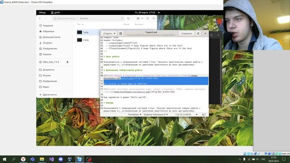Viewport: 290px width, 163px height.
Task: Open Windows taskbar clock
Action: 273,159
